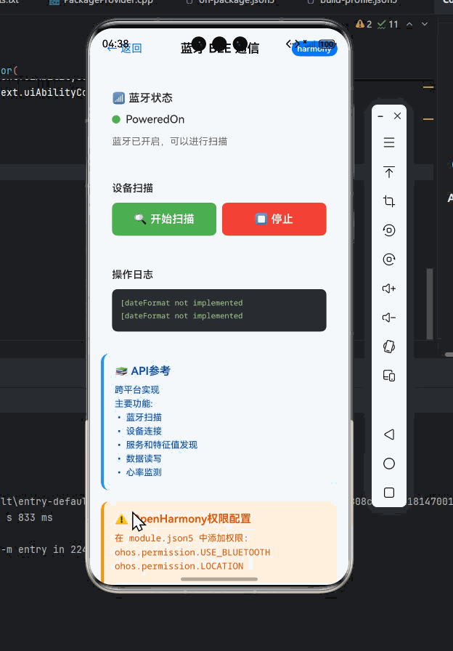Rotate the emulator screen counter-clockwise

388,230
